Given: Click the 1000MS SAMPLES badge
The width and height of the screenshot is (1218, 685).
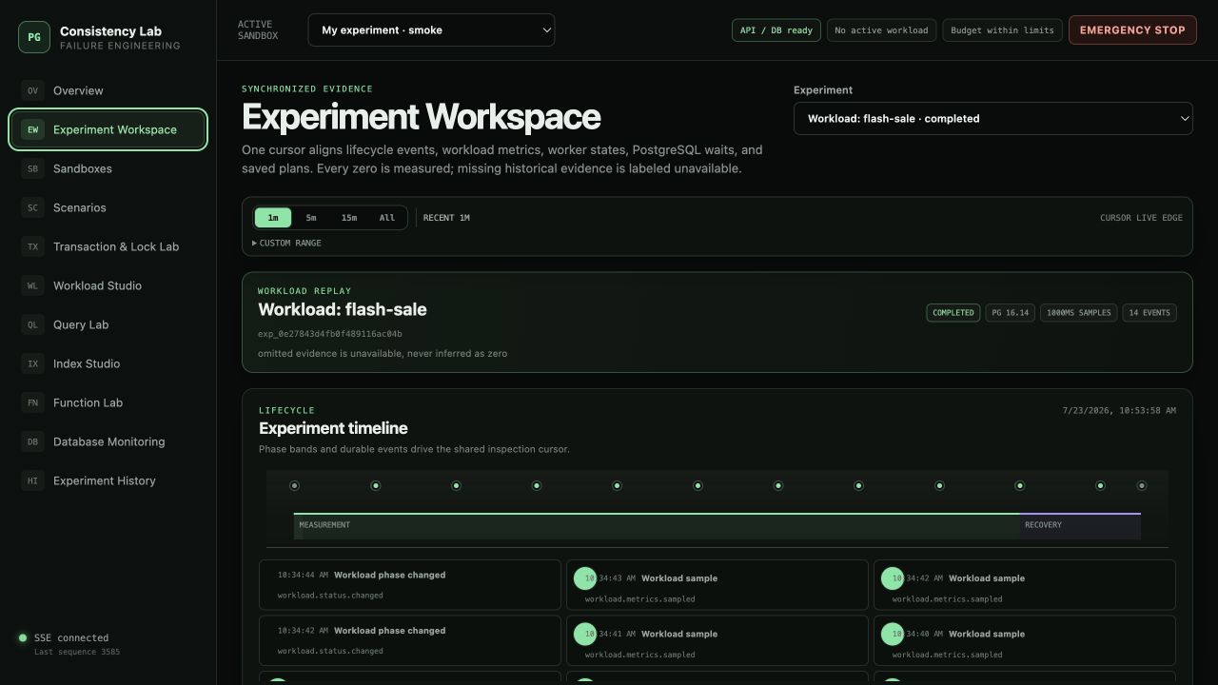Looking at the screenshot, I should [1079, 312].
